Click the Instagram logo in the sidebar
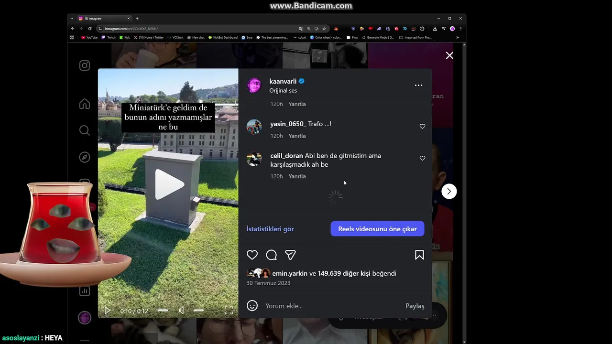 [x=85, y=65]
